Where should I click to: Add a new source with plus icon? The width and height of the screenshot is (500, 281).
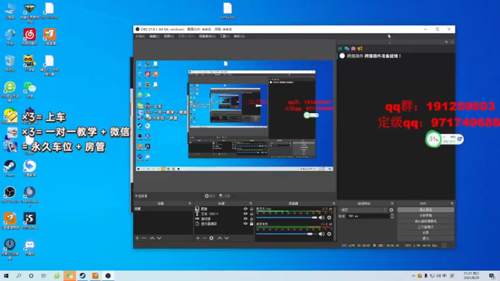click(x=197, y=238)
